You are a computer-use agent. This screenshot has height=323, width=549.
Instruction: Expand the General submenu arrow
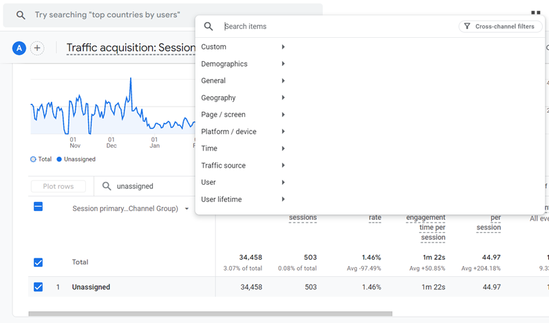click(x=283, y=81)
